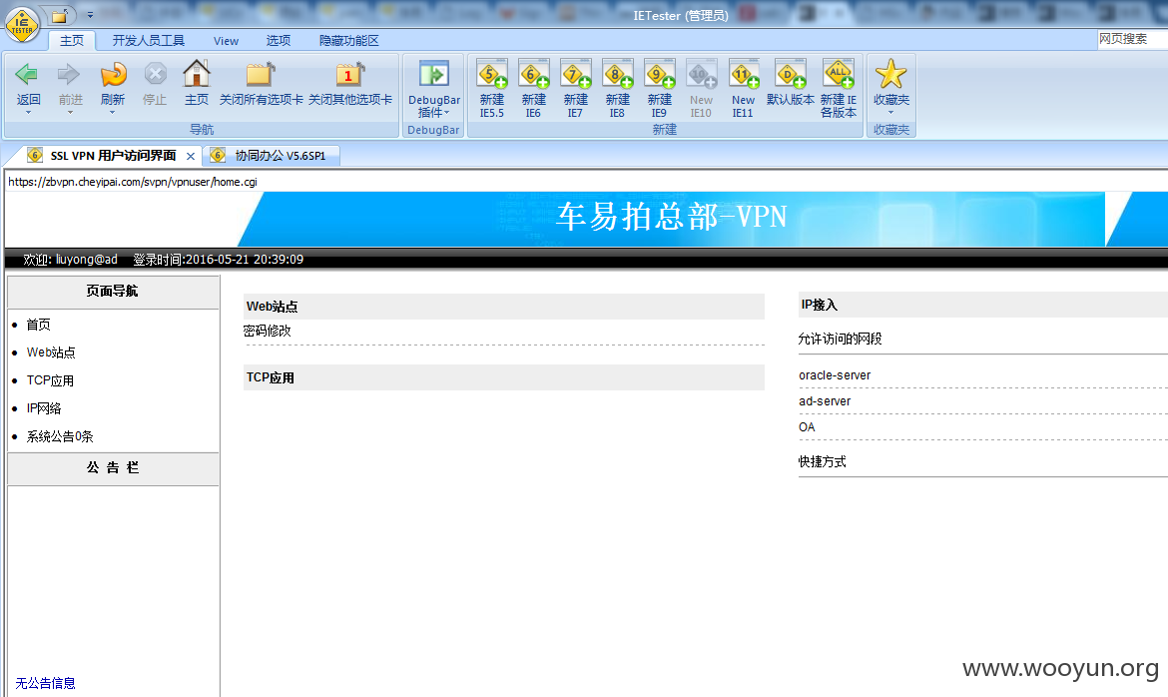Open Web站点 in the page navigation

click(x=51, y=351)
